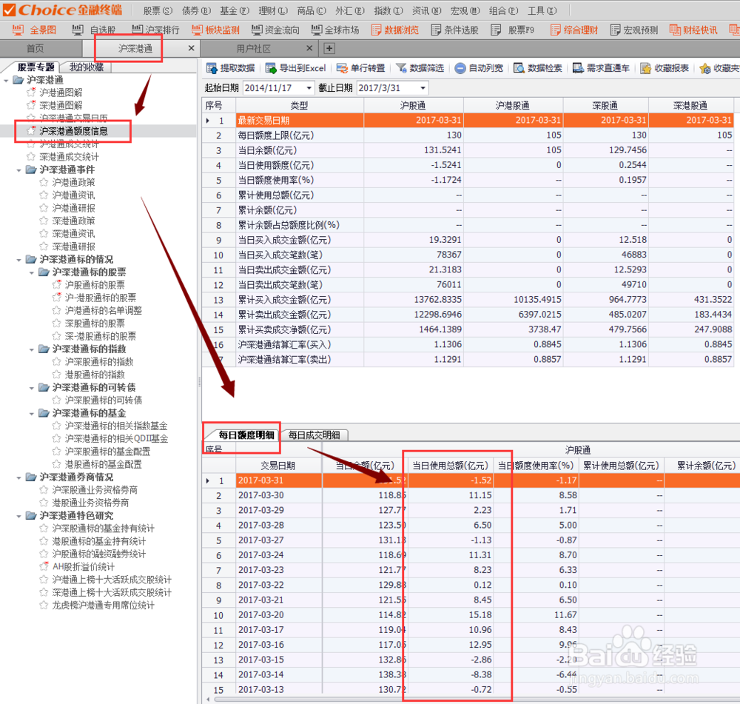Open the 数据浏览 toolbar icon
This screenshot has height=704, width=740.
coord(376,30)
